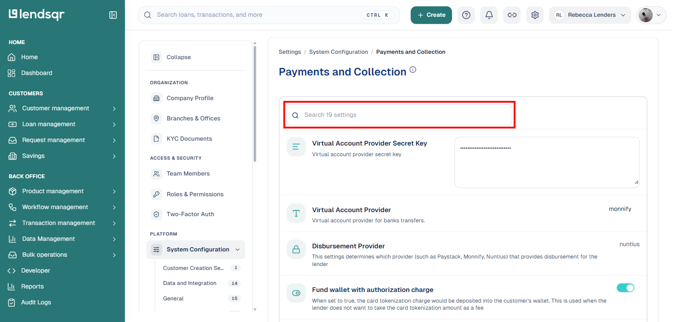Viewport: 677px width, 322px height.
Task: Click System Configuration breadcrumb link
Action: [338, 52]
